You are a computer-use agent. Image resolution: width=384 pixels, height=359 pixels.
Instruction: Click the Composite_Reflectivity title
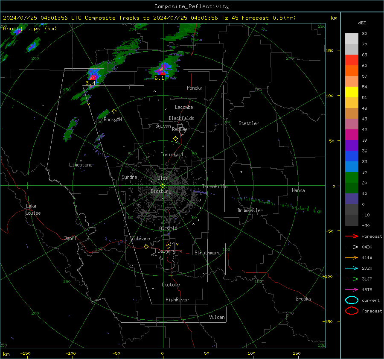click(192, 6)
